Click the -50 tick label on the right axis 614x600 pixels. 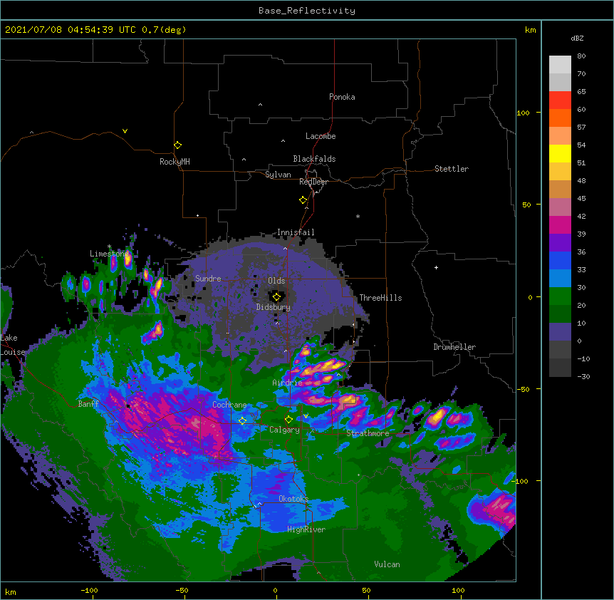[x=523, y=389]
